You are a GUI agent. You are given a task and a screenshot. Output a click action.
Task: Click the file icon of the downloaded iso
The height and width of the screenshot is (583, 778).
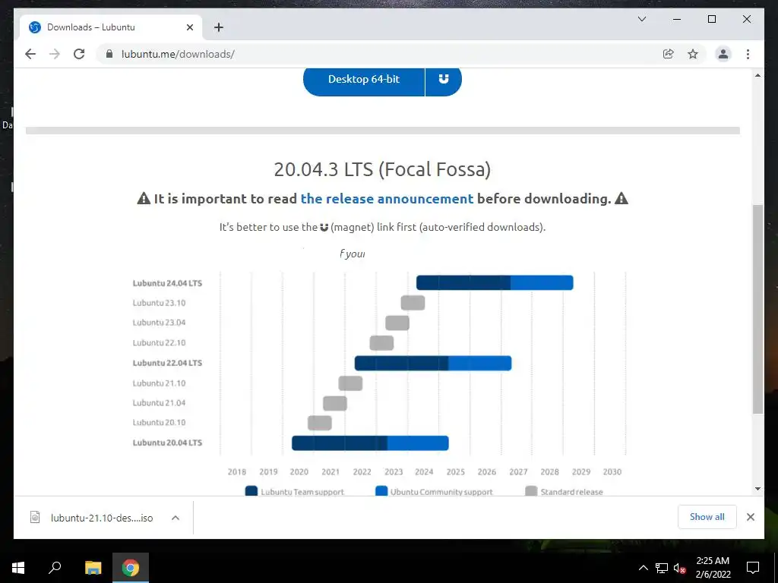click(35, 518)
